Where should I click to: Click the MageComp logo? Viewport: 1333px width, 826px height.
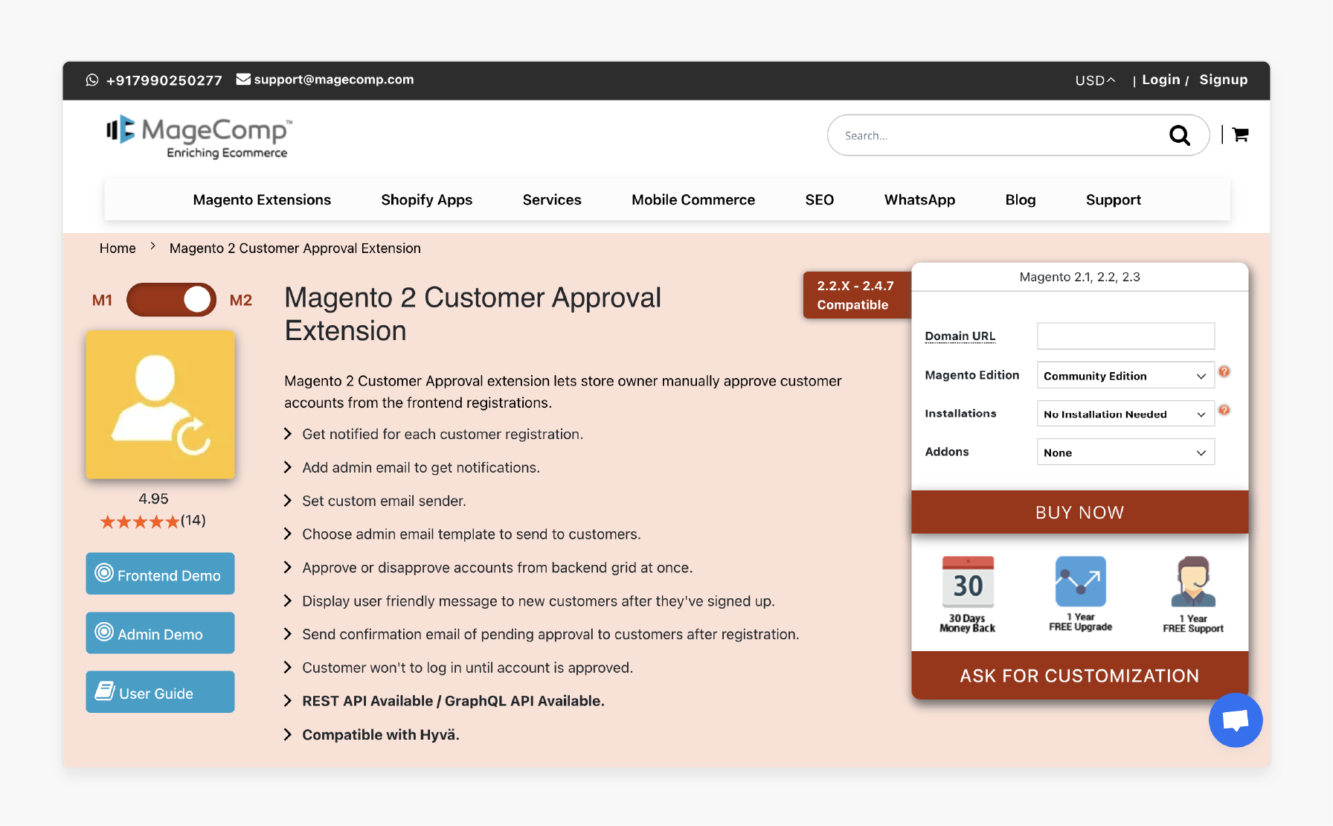[199, 137]
